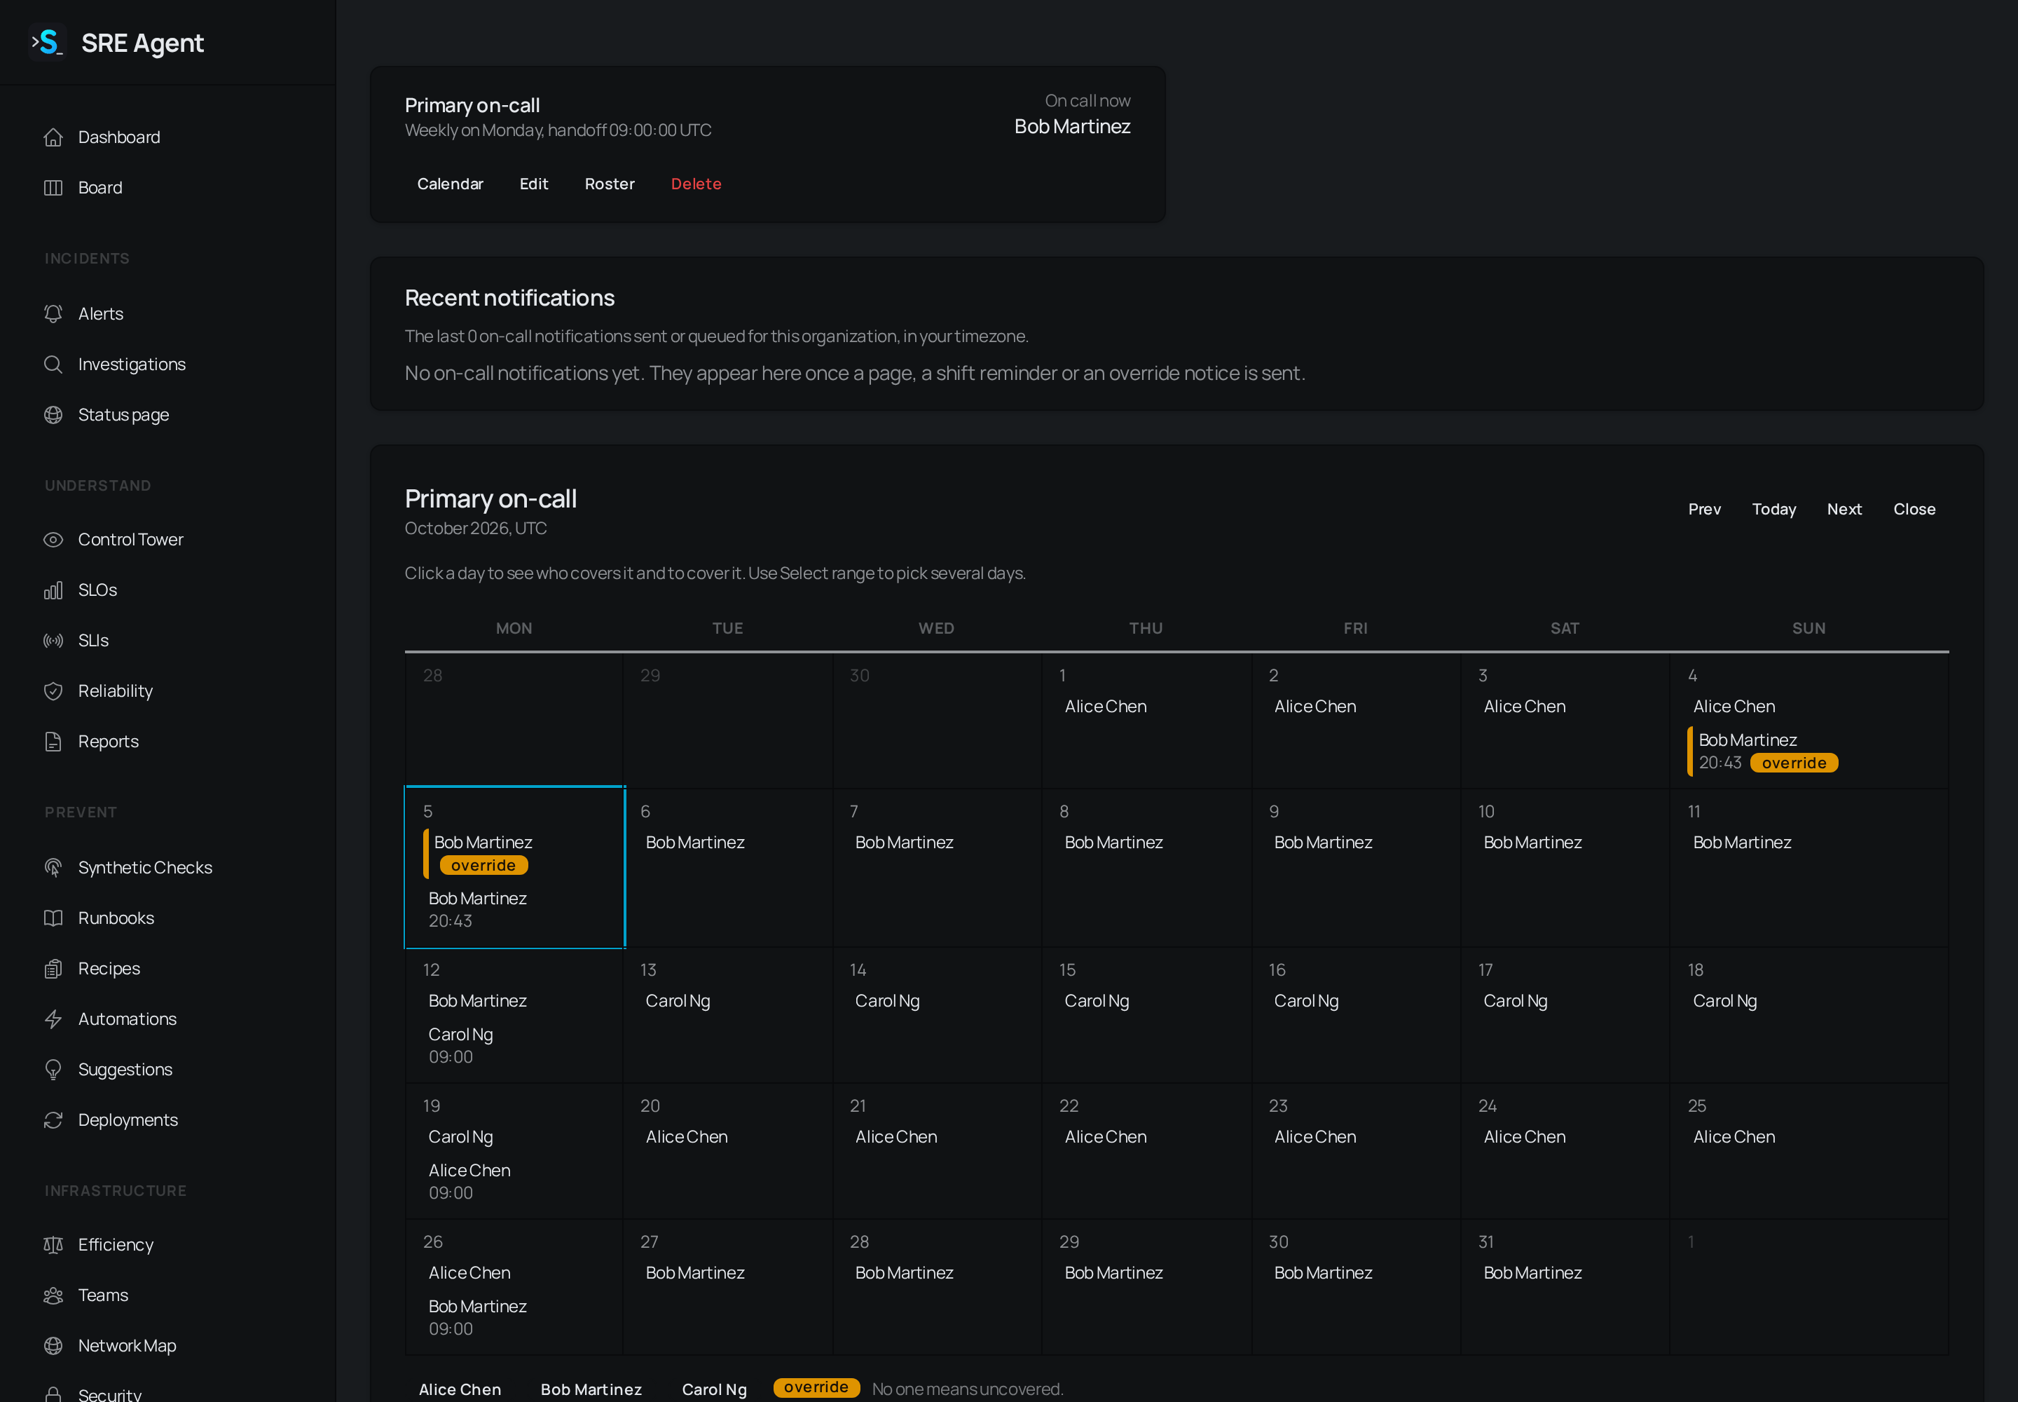Screen dimensions: 2018x1402
Task: Select October 5 calendar day cell
Action: click(514, 867)
